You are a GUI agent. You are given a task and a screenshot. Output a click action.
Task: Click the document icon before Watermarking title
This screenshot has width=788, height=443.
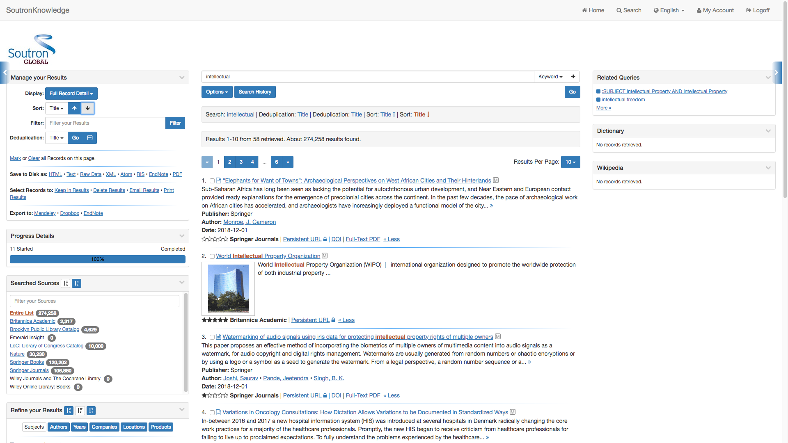(218, 337)
